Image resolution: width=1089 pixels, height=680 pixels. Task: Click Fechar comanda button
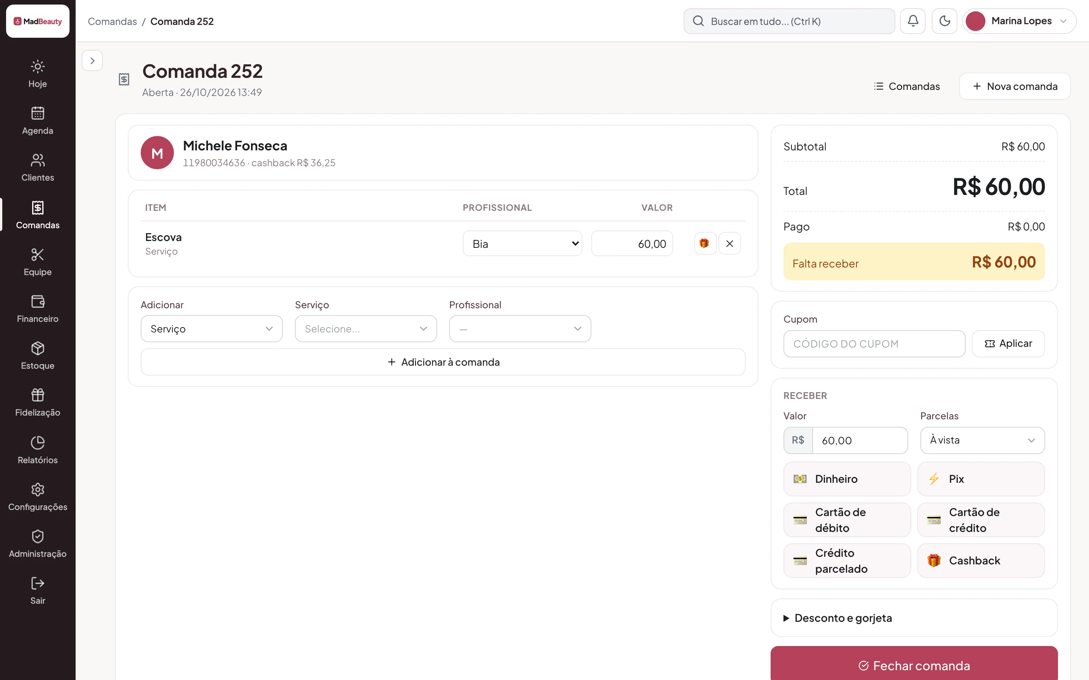coord(914,666)
